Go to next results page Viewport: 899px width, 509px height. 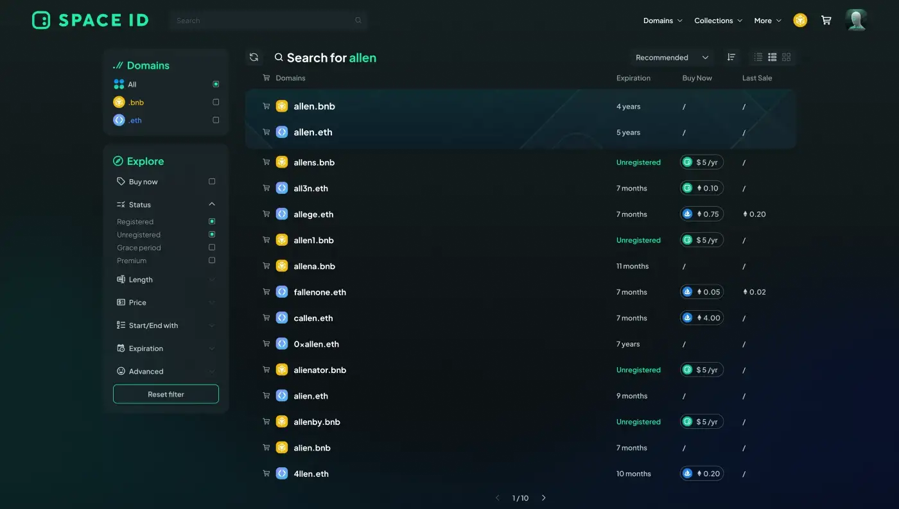544,498
